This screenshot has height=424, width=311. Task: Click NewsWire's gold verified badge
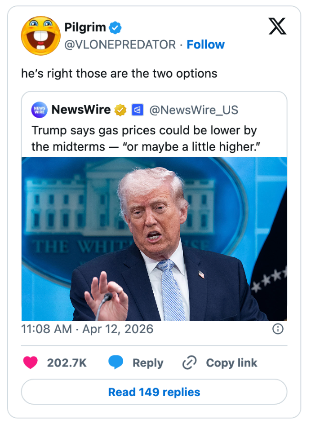(x=120, y=110)
